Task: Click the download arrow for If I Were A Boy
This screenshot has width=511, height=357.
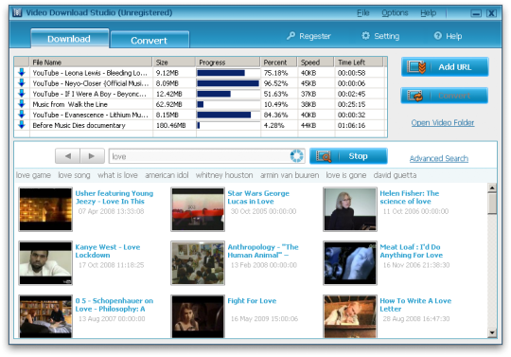Action: 22,94
